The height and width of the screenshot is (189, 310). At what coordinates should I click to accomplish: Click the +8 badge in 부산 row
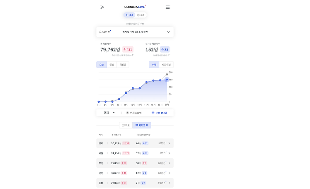pyautogui.click(x=145, y=163)
